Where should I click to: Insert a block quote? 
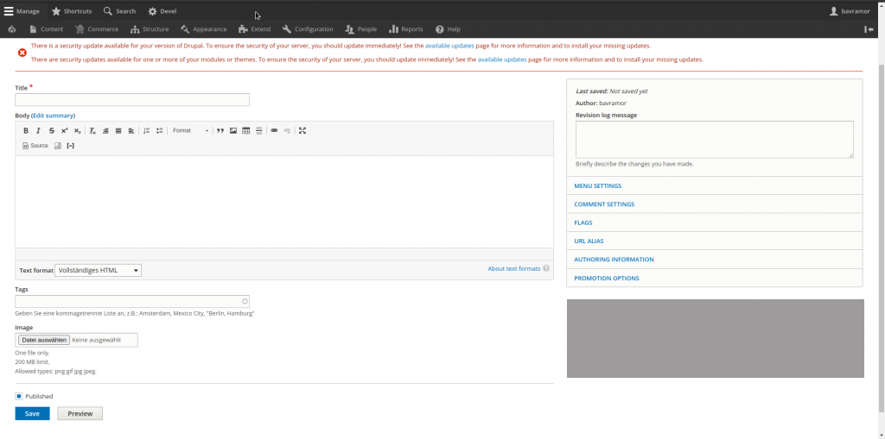click(x=220, y=131)
